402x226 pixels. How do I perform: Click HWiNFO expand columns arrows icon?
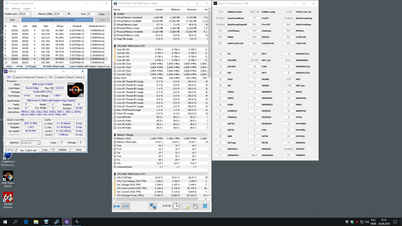coord(116,206)
